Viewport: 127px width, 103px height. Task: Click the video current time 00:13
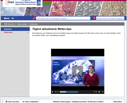coord(57,92)
